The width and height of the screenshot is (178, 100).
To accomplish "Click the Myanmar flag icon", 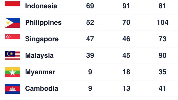I will (x=13, y=72).
